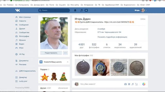Open Друзья 4 001 block header
Screen dimensions: 165x92
click(x=46, y=88)
